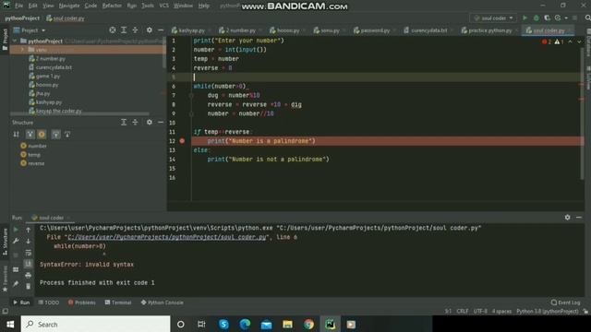The width and height of the screenshot is (591, 332).
Task: Open Search Everywhere magnifier icon
Action: [587, 18]
